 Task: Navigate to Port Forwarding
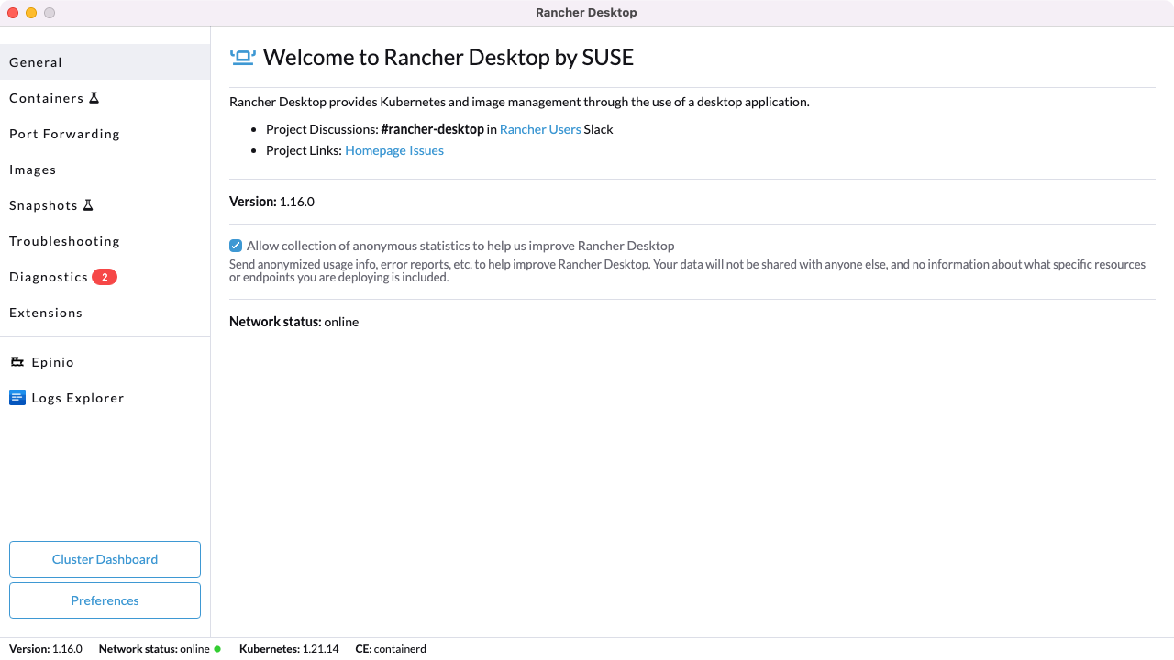64,134
